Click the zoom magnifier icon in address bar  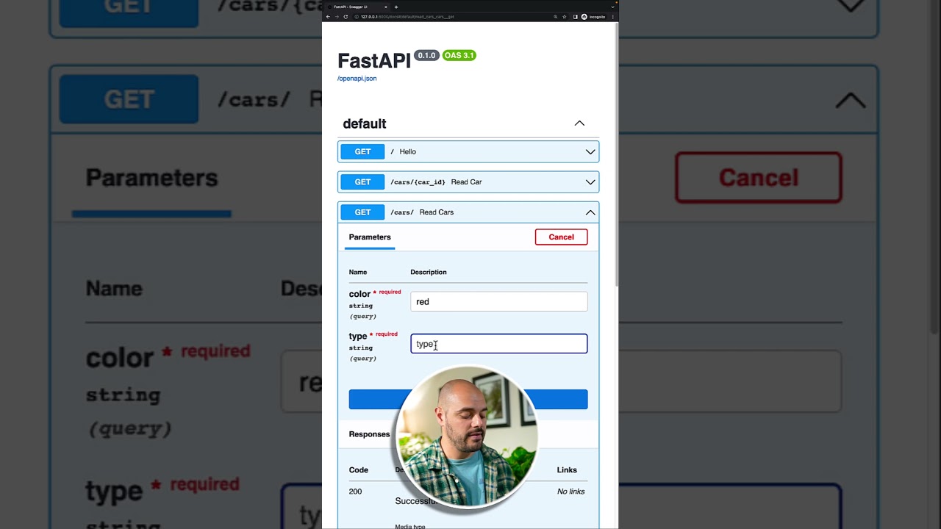pos(555,16)
